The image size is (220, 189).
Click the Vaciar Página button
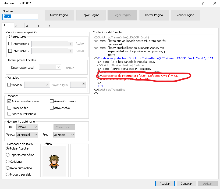coord(185,15)
